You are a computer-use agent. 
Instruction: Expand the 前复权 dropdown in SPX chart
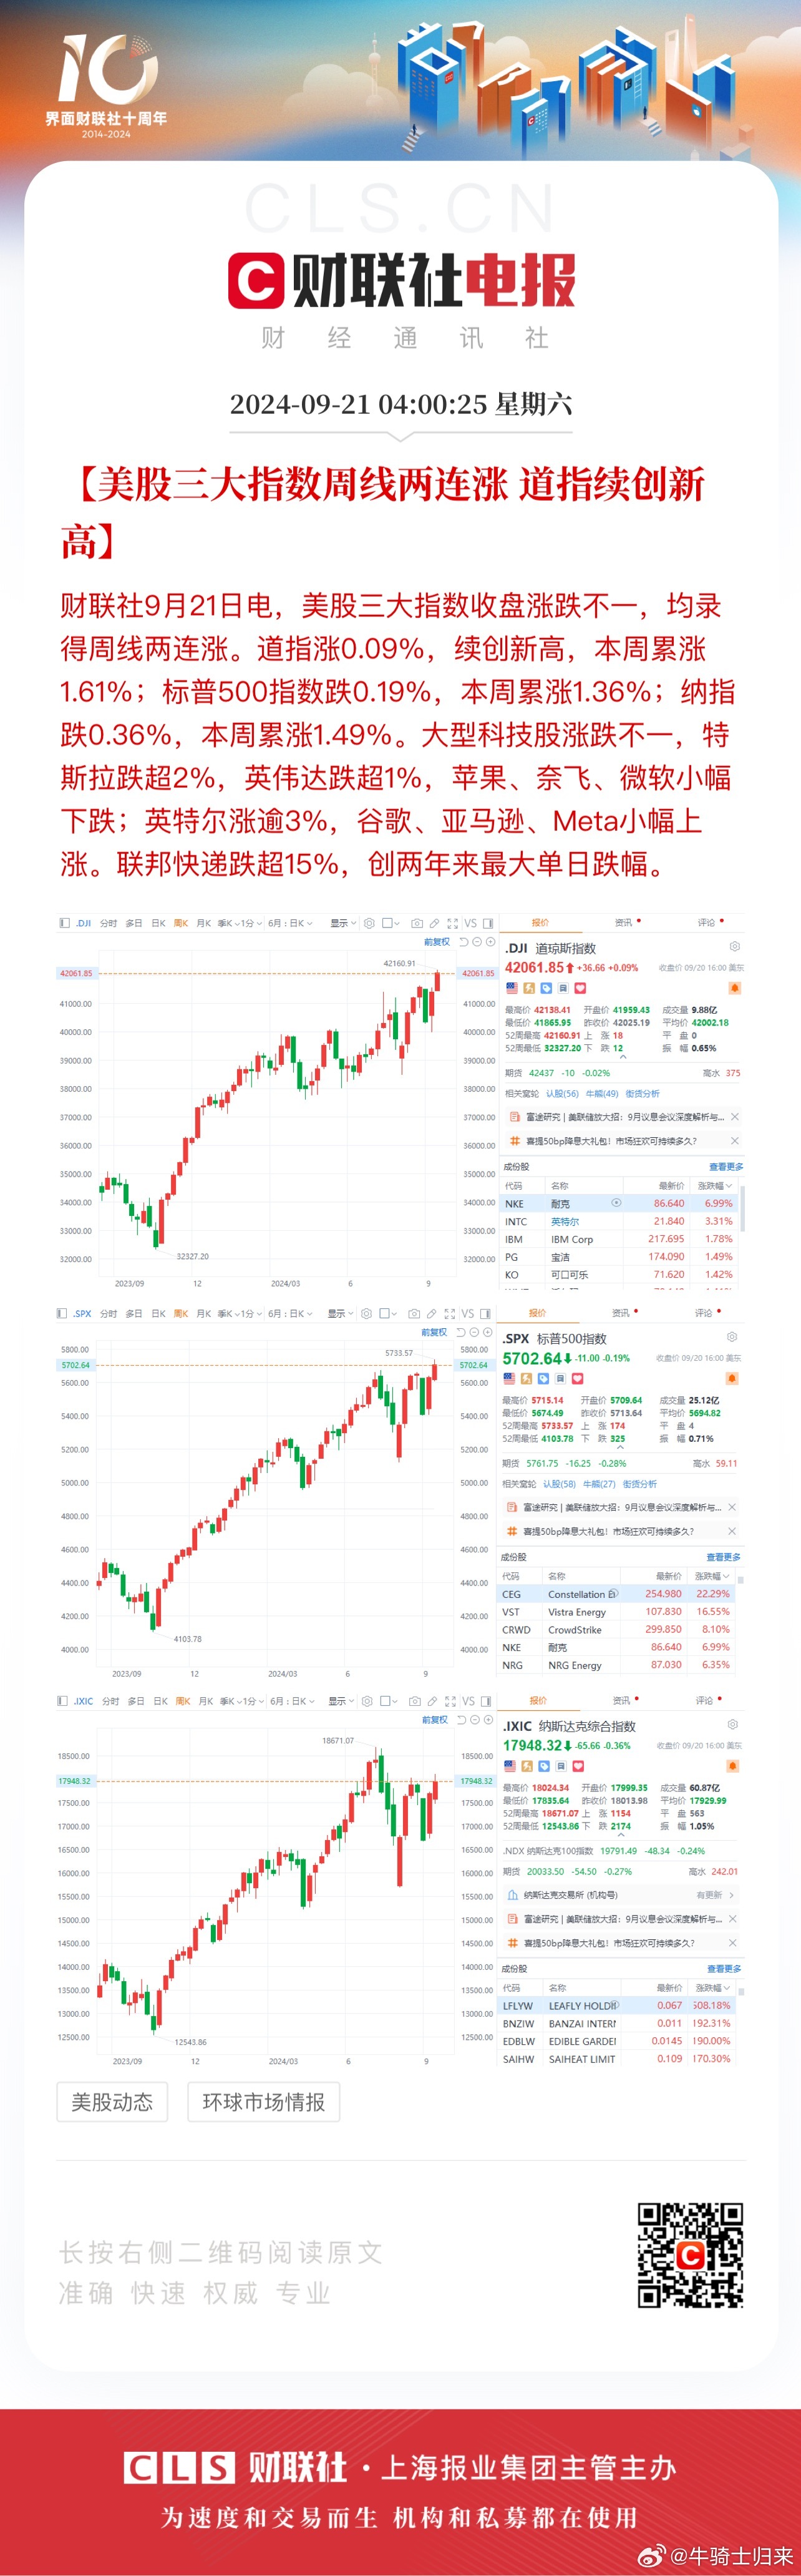(x=434, y=1332)
